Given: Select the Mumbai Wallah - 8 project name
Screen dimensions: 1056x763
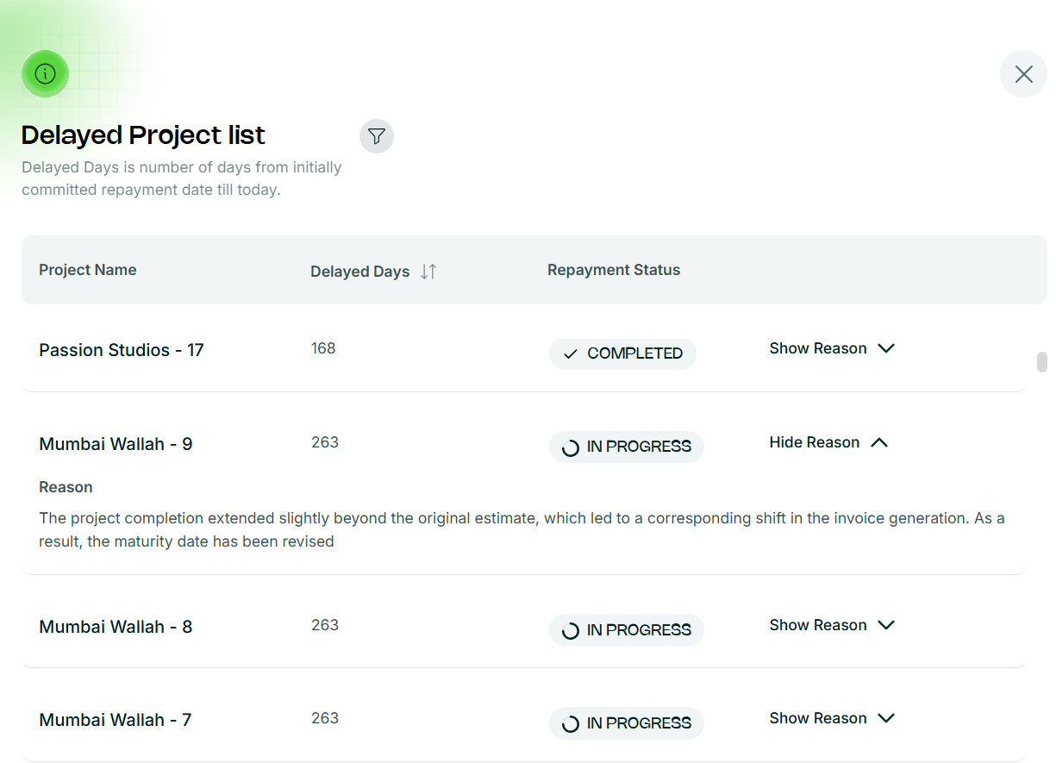Looking at the screenshot, I should click(116, 627).
